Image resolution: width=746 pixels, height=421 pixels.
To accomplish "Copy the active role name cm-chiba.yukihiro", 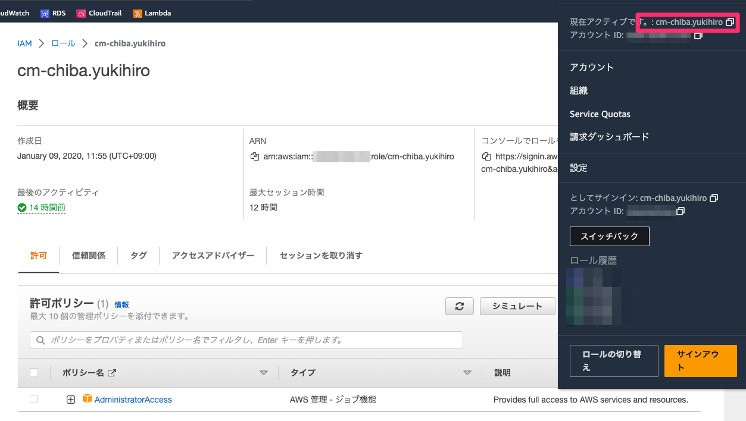I will point(730,21).
